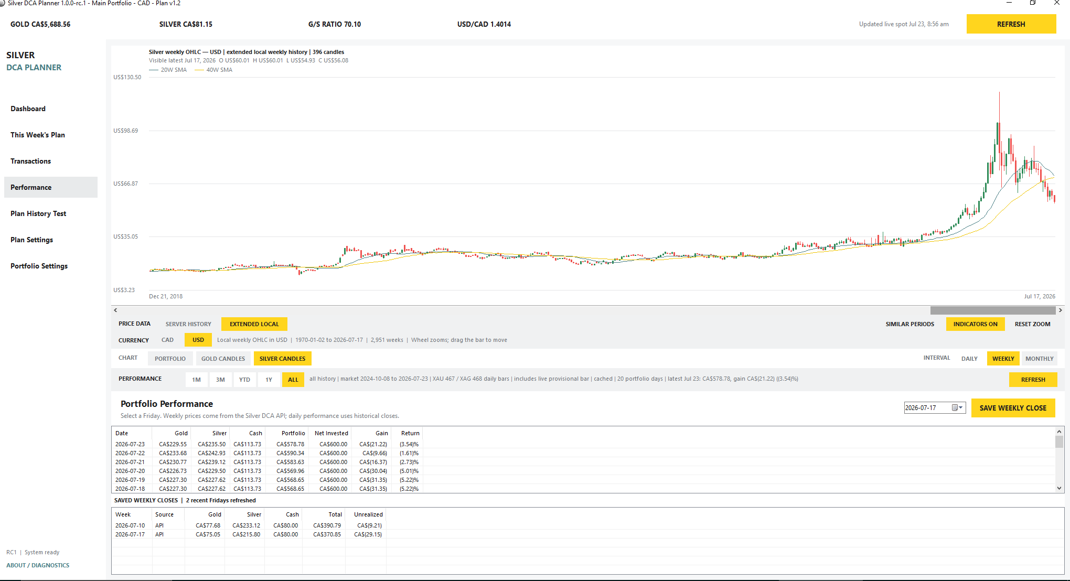The width and height of the screenshot is (1070, 581).
Task: Click Reset Zoom
Action: pos(1032,324)
